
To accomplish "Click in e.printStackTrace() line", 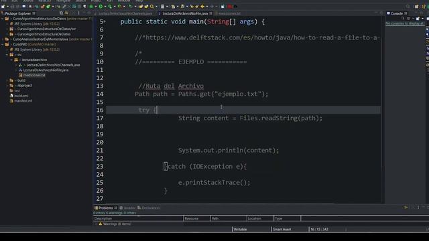I will [x=214, y=182].
